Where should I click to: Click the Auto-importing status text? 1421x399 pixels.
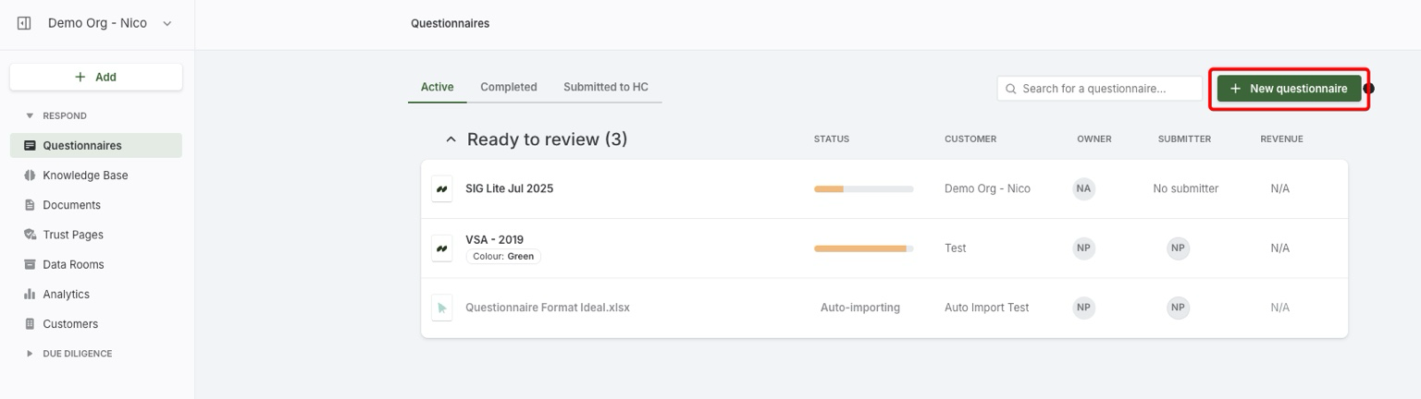click(860, 308)
